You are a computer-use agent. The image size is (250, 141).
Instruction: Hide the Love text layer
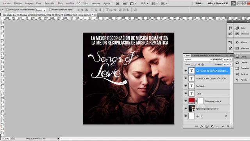coord(186,93)
